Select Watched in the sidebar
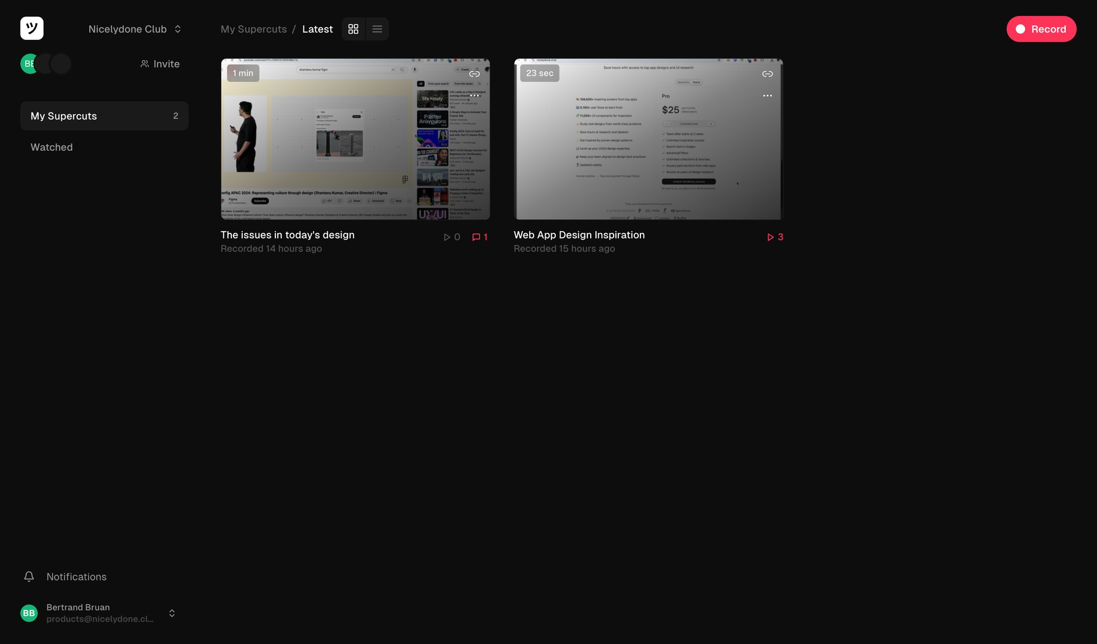1097x644 pixels. [x=51, y=147]
